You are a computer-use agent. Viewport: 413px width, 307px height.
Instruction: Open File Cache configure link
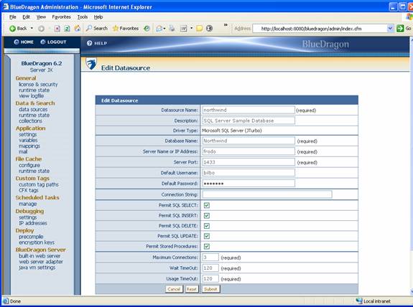pos(29,165)
